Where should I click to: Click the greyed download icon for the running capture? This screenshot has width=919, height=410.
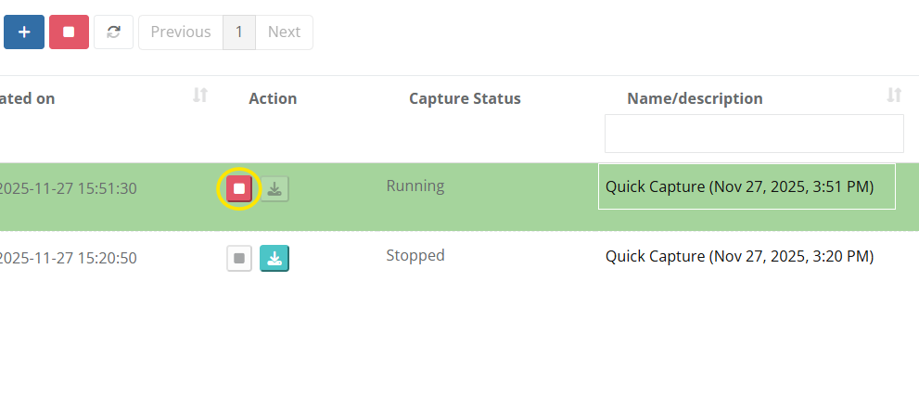pos(274,189)
